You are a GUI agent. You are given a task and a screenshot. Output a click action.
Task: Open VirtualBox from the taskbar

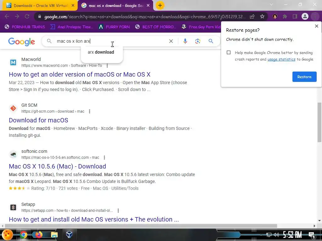(x=69, y=235)
